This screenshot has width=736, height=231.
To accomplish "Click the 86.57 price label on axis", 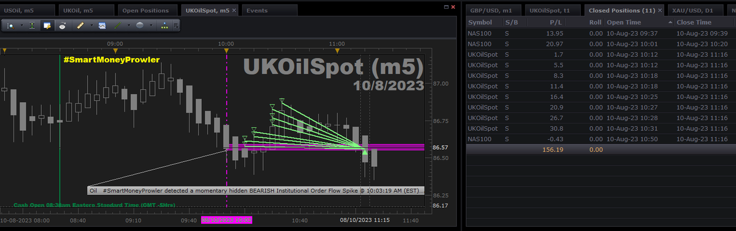I will click(440, 147).
